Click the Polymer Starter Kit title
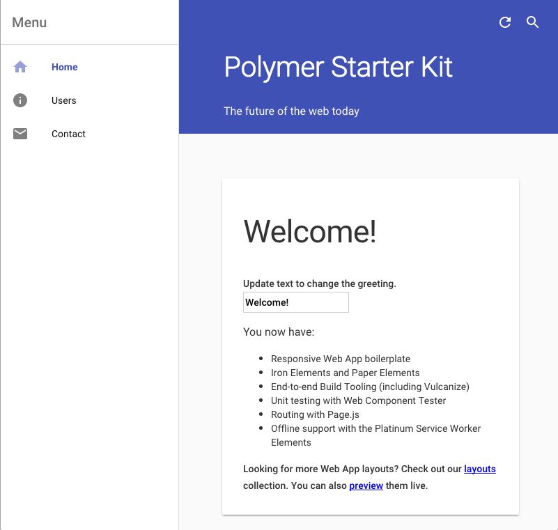This screenshot has width=558, height=530. point(338,68)
